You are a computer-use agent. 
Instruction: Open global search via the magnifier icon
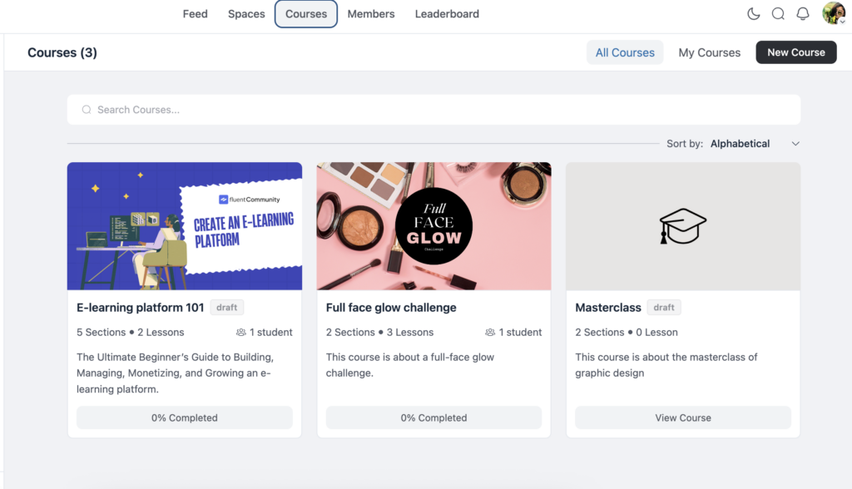pos(778,13)
